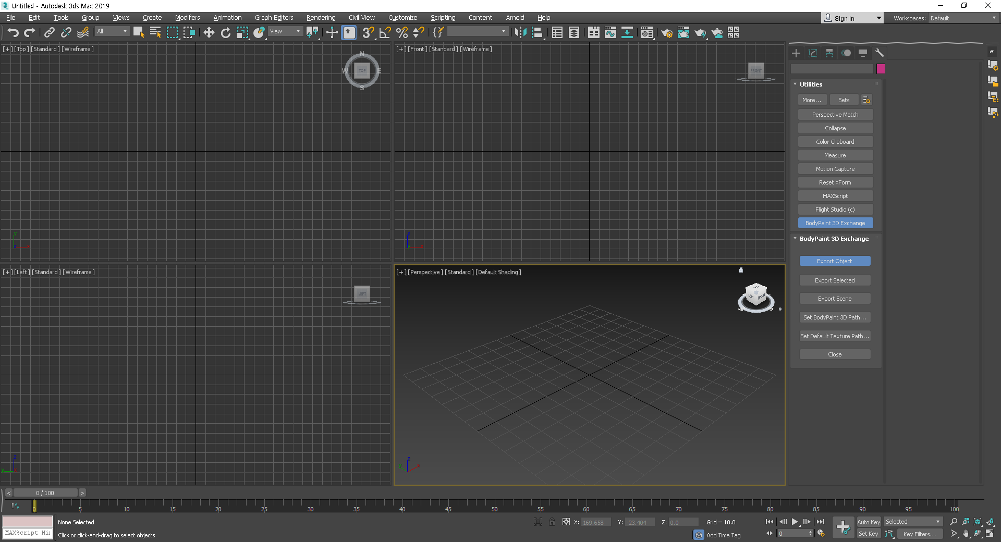Open the Scripting menu
The height and width of the screenshot is (542, 1001).
coord(443,17)
